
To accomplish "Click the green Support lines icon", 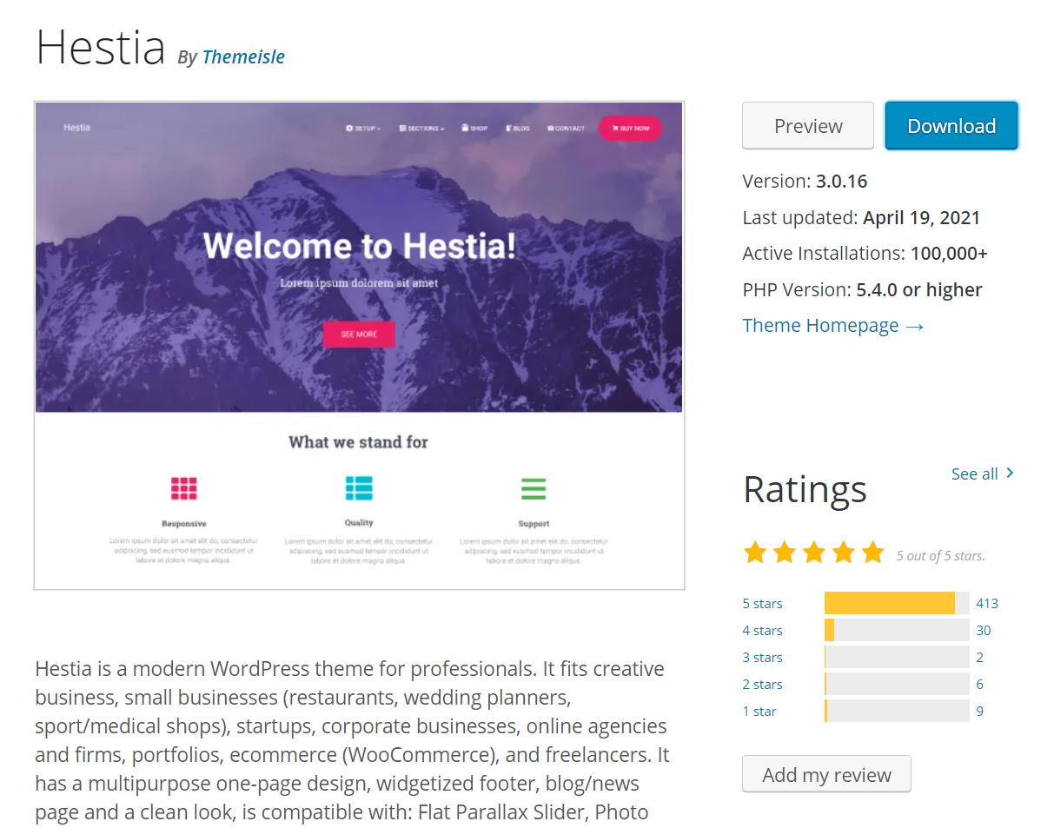I will [x=534, y=488].
